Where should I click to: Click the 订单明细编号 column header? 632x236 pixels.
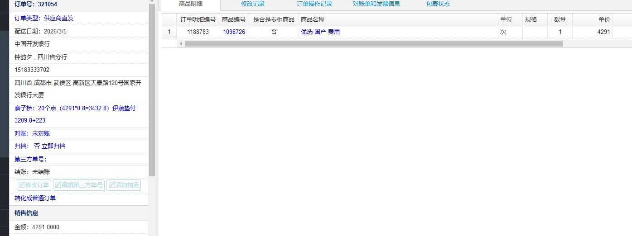pos(198,20)
